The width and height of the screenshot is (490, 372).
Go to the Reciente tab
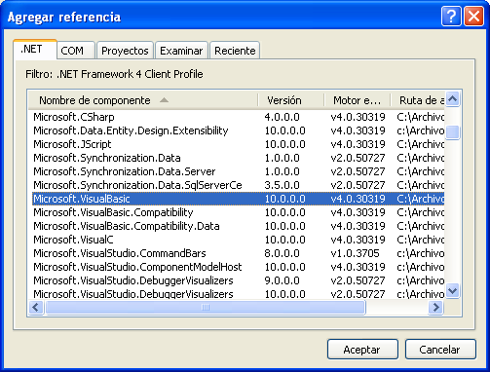[235, 51]
